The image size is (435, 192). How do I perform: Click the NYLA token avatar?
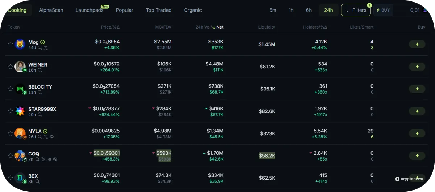pyautogui.click(x=20, y=133)
